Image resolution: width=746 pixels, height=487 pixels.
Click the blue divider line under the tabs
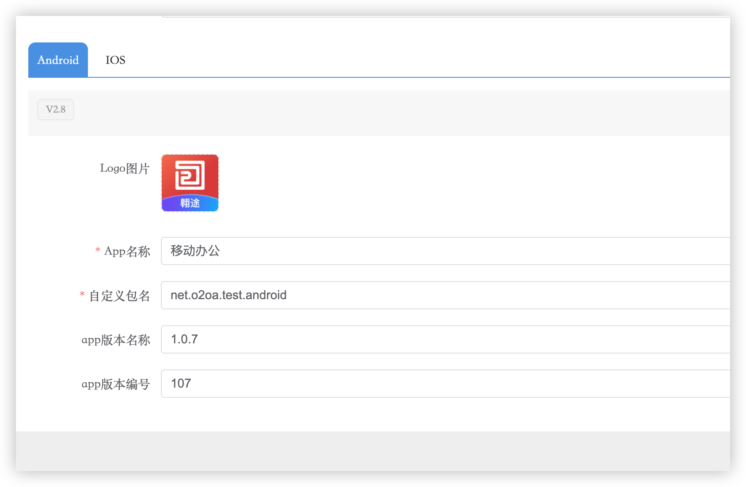[398, 77]
